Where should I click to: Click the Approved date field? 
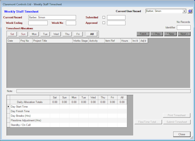pos(116,23)
